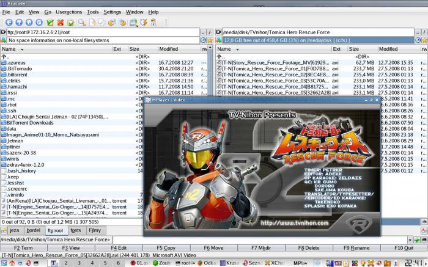The image size is (428, 267).
Task: Open the Window menu
Action: coord(135,12)
